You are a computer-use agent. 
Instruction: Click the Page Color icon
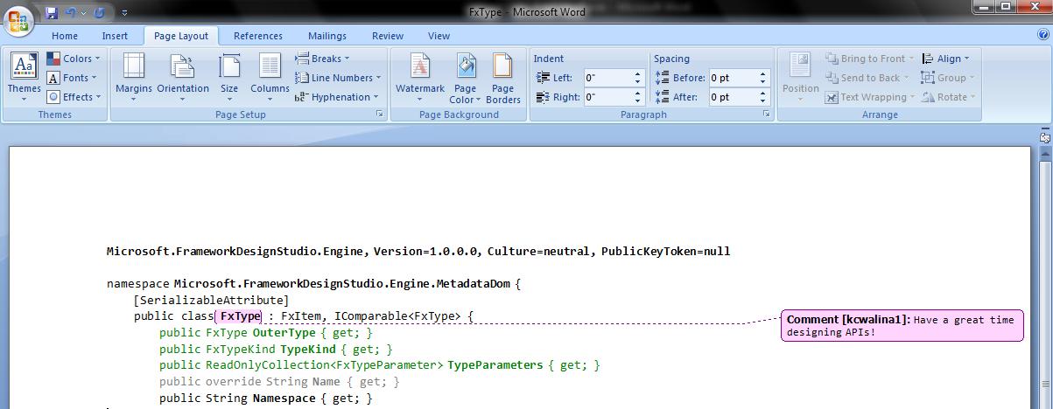point(466,75)
